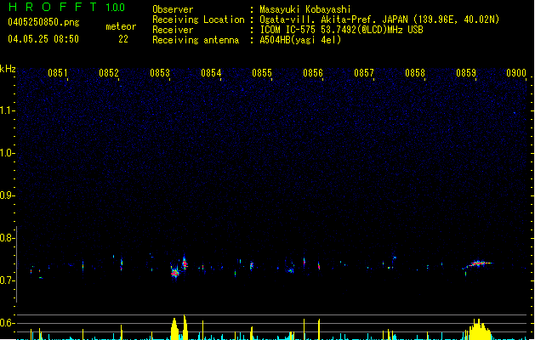Click the 0.6 kHz axis label
Screen dimensions: 535x340
7,323
